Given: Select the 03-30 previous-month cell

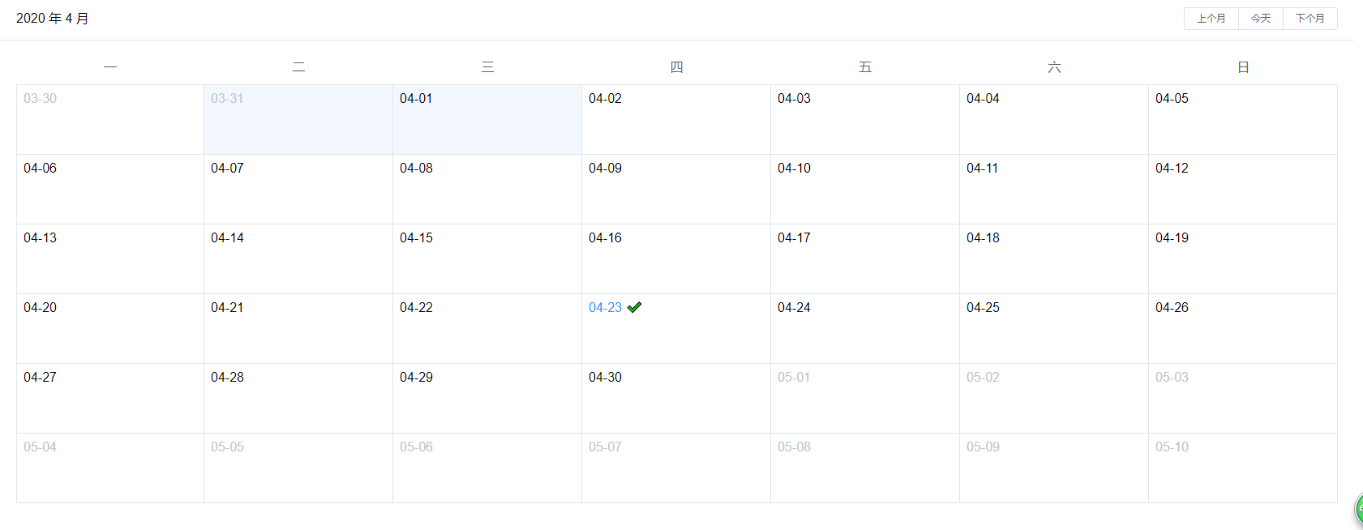Looking at the screenshot, I should pyautogui.click(x=109, y=119).
